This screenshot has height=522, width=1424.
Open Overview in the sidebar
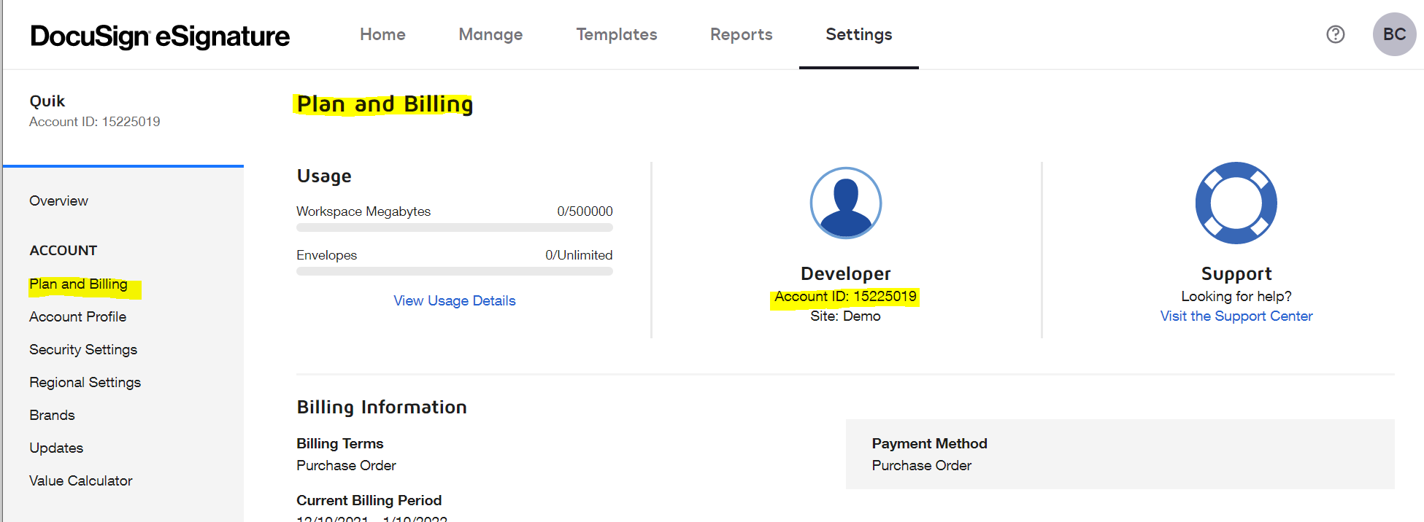tap(58, 200)
